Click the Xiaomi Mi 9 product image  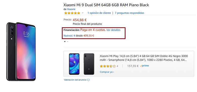pos(21,51)
